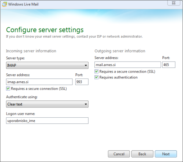Image resolution: width=183 pixels, height=162 pixels.
Task: Close the Windows Live Mail dialog
Action: 173,3
